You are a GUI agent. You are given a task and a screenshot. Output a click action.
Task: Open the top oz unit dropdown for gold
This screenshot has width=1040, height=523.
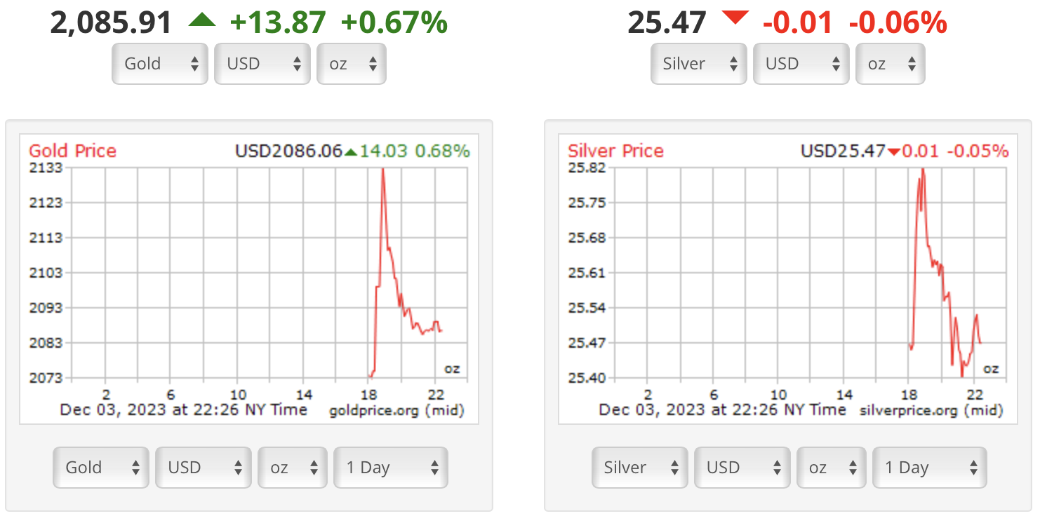[352, 64]
